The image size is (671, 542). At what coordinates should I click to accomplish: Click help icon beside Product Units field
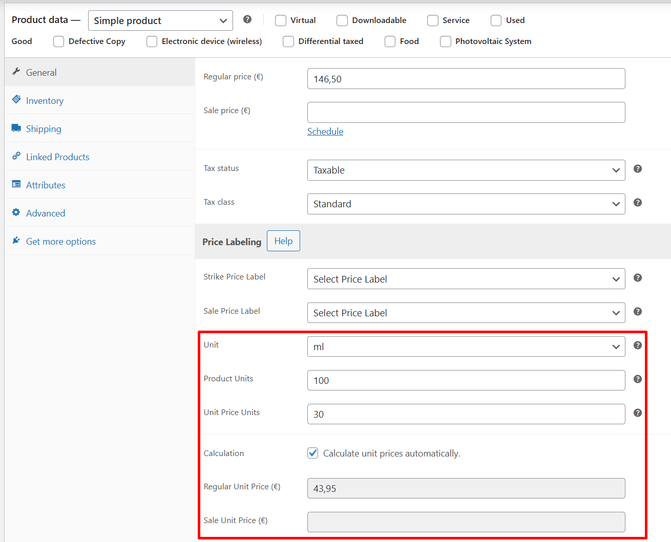(638, 379)
